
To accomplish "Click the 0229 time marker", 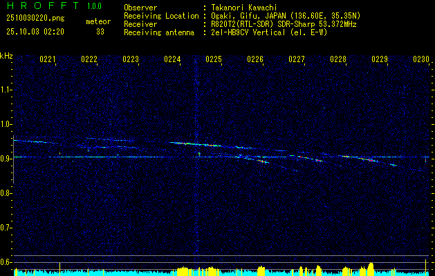I will click(380, 59).
